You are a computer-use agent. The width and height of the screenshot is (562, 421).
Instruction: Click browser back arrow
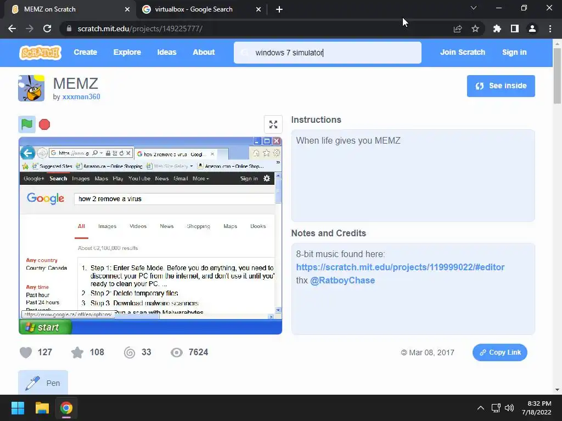(12, 29)
